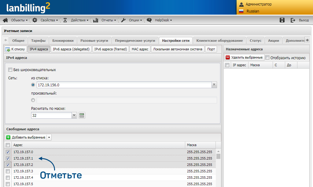Click the Russian flag language icon
Screen dimensions: 313x187
pyautogui.click(x=241, y=11)
